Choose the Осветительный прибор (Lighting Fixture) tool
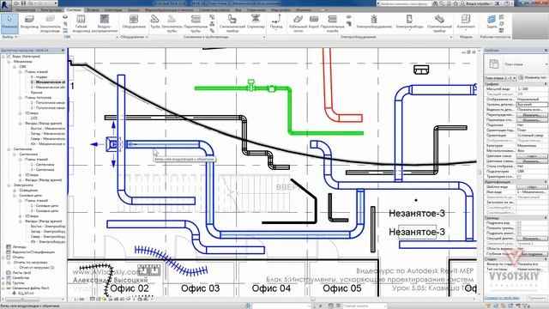Screen dimensions: 549x309 [439, 23]
